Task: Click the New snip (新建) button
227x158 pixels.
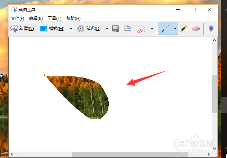Action: tap(22, 29)
